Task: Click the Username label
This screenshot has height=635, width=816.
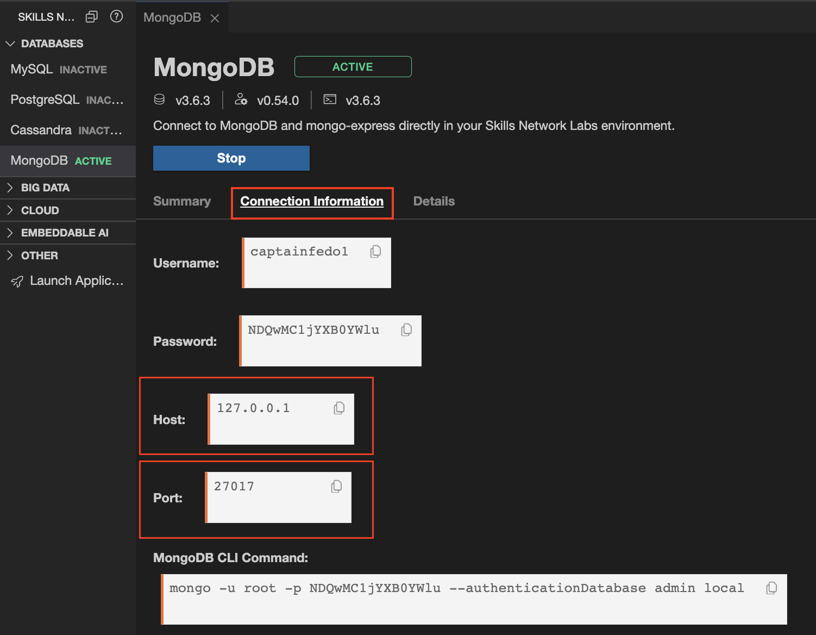Action: (x=186, y=263)
